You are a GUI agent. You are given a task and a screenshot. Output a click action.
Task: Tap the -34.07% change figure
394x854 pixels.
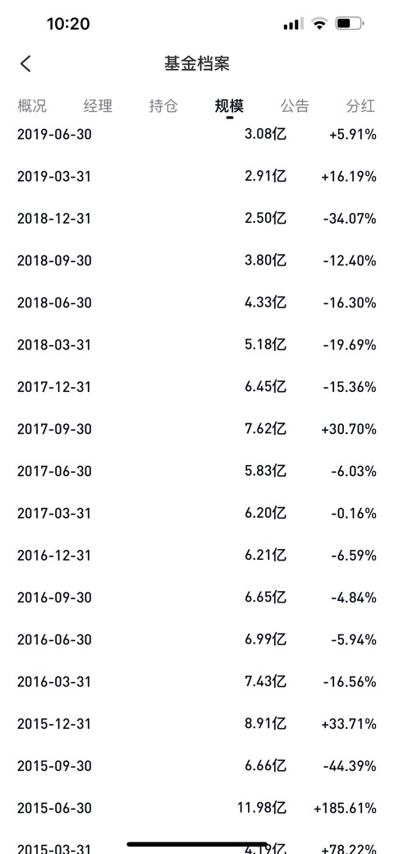pos(350,219)
